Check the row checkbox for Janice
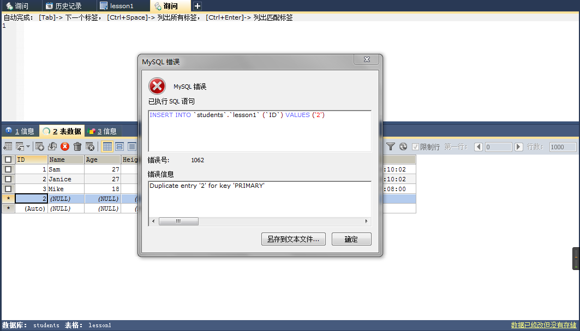This screenshot has width=580, height=331. tap(8, 179)
